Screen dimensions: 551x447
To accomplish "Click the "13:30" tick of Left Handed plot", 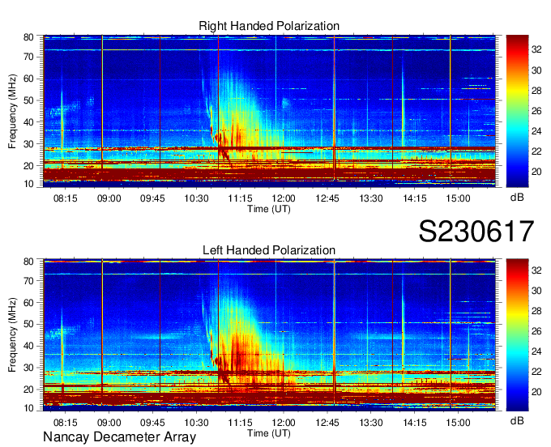I will point(371,423).
